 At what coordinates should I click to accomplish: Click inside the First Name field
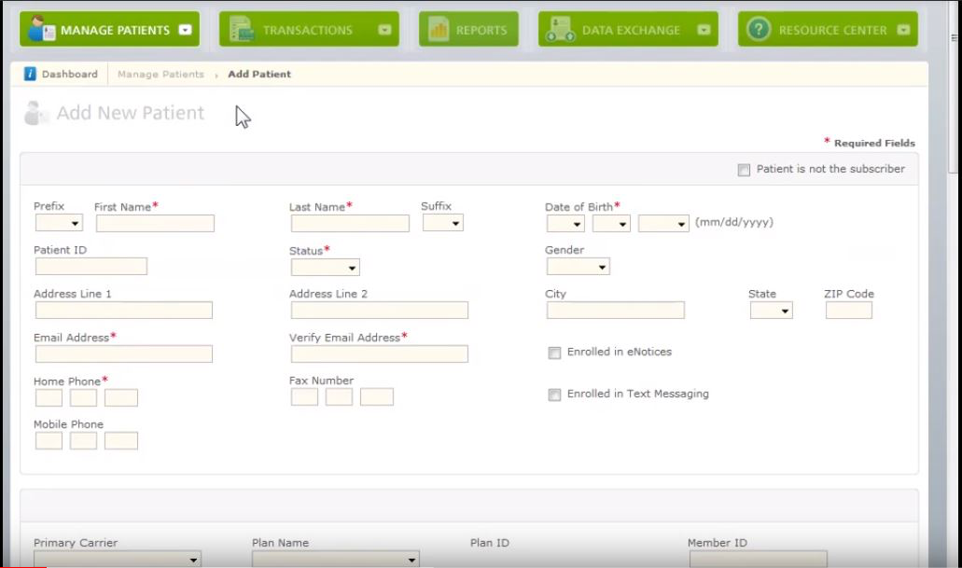(x=154, y=223)
